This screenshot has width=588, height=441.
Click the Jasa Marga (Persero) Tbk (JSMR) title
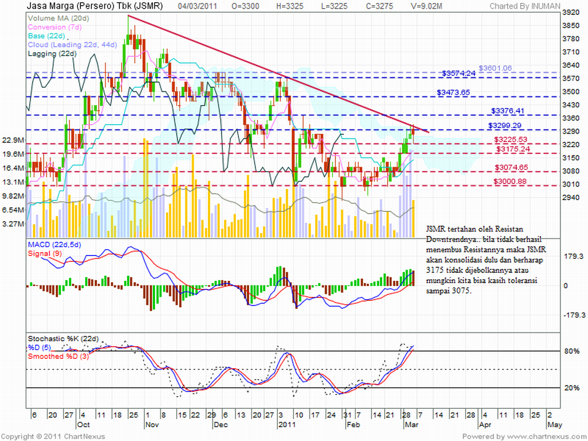click(95, 6)
